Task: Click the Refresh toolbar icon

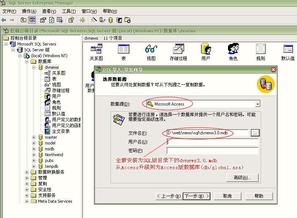Action: 52,20
